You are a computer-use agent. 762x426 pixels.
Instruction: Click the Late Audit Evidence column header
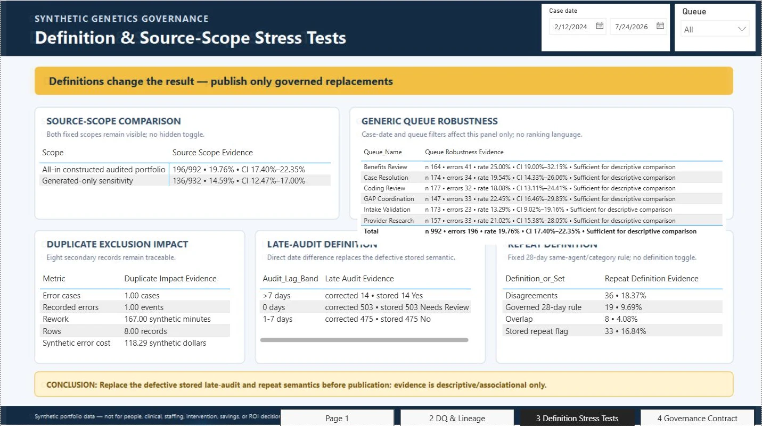pyautogui.click(x=359, y=279)
